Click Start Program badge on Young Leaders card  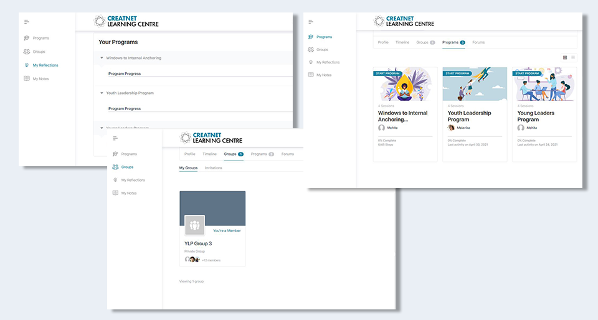[x=527, y=73]
